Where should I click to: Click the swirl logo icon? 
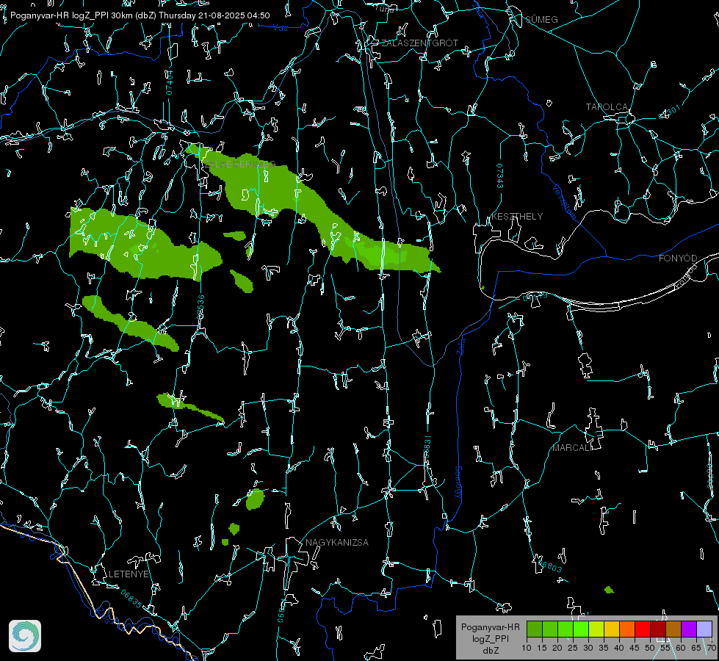pos(25,636)
